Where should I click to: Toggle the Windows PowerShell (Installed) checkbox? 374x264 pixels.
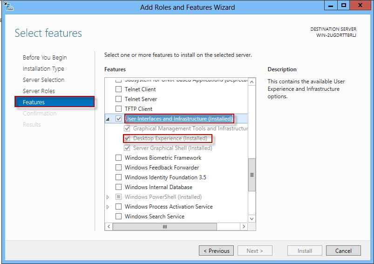coord(119,197)
